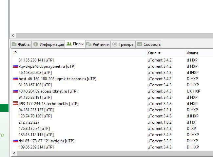Screen dimensions: 213x157
Task: Click left arrow of upper horizontal scrollbar
Action: point(13,36)
